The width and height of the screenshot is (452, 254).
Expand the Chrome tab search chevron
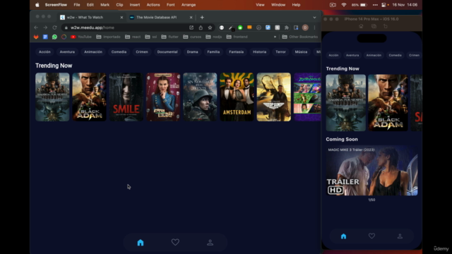click(314, 17)
